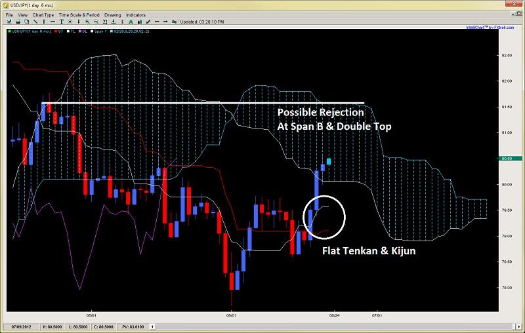The width and height of the screenshot is (525, 333).
Task: Click the IntelliChart by FXtrek link
Action: (x=490, y=28)
